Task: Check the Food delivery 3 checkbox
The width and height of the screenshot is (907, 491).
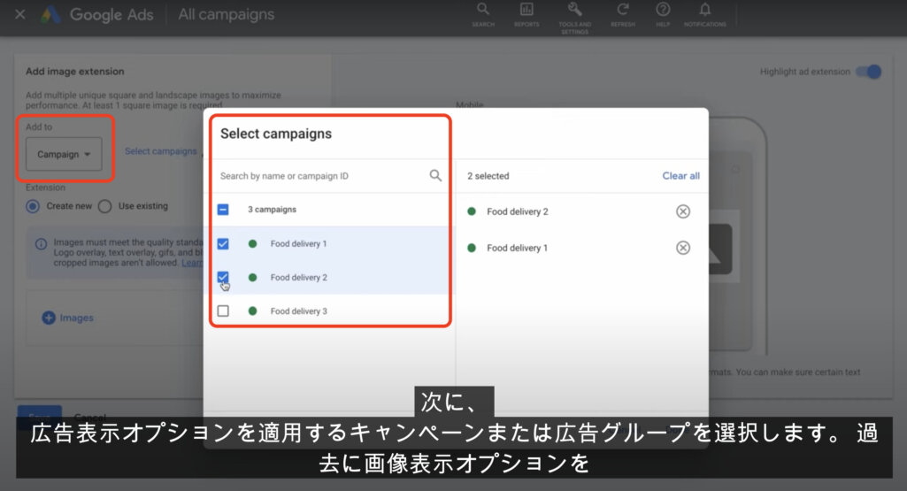Action: 223,311
